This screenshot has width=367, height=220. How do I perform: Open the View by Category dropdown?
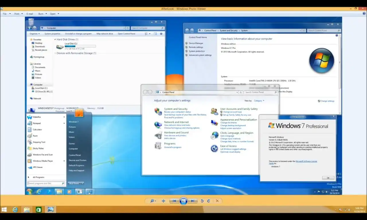click(259, 101)
